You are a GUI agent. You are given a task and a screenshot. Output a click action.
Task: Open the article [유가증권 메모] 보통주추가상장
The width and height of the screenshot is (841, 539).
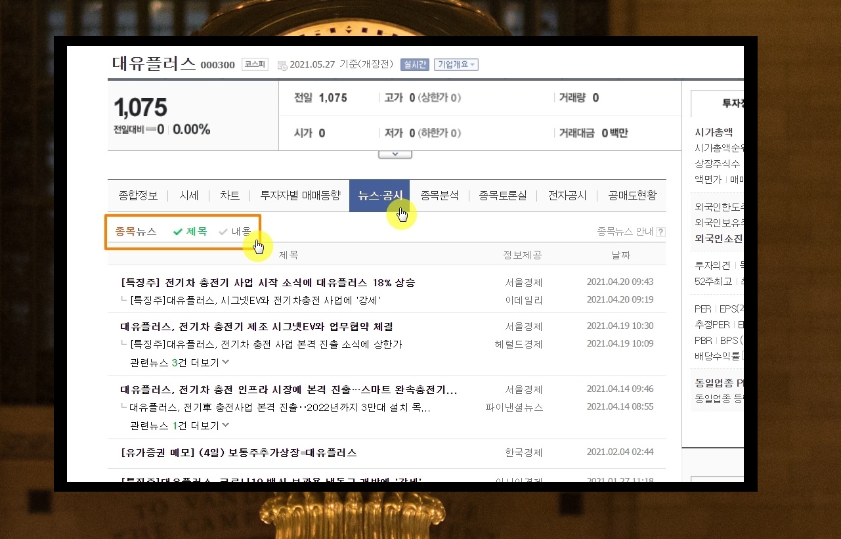pos(239,453)
